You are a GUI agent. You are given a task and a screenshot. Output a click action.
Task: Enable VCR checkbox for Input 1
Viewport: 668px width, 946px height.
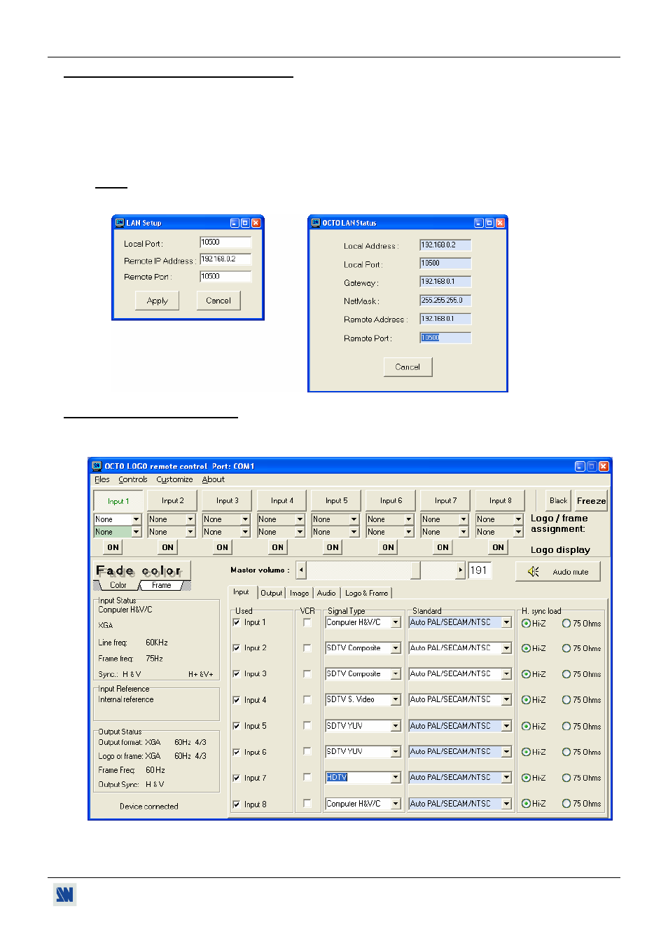point(307,622)
